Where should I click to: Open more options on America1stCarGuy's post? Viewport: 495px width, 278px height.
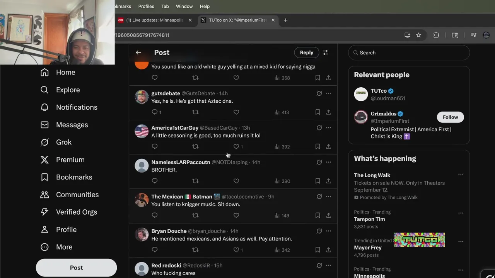click(x=328, y=128)
